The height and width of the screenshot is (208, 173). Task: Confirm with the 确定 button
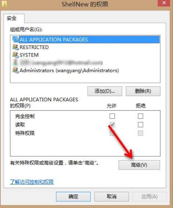73,197
